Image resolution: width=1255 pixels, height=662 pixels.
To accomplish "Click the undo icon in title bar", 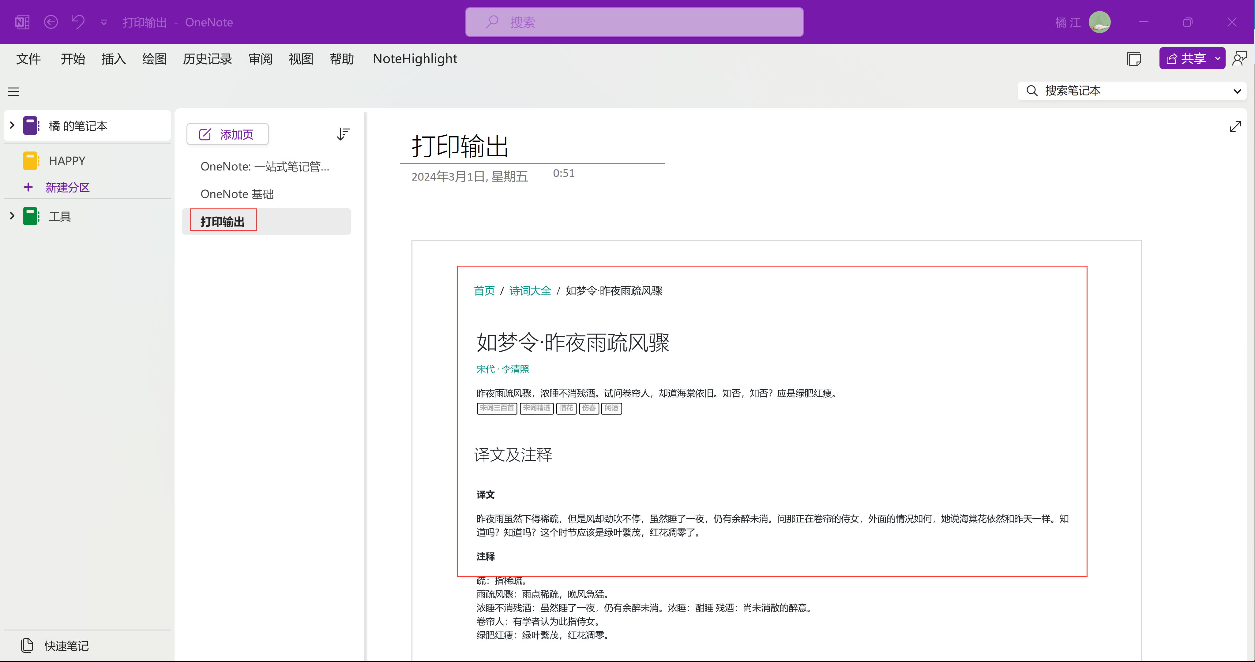I will pos(78,22).
